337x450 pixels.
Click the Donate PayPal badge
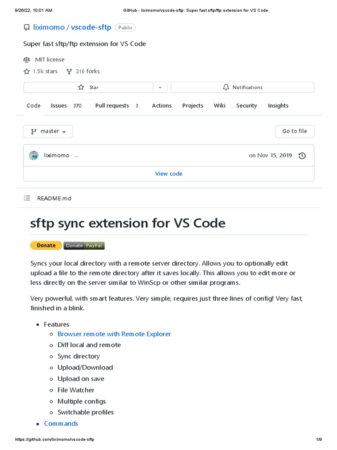(x=84, y=245)
